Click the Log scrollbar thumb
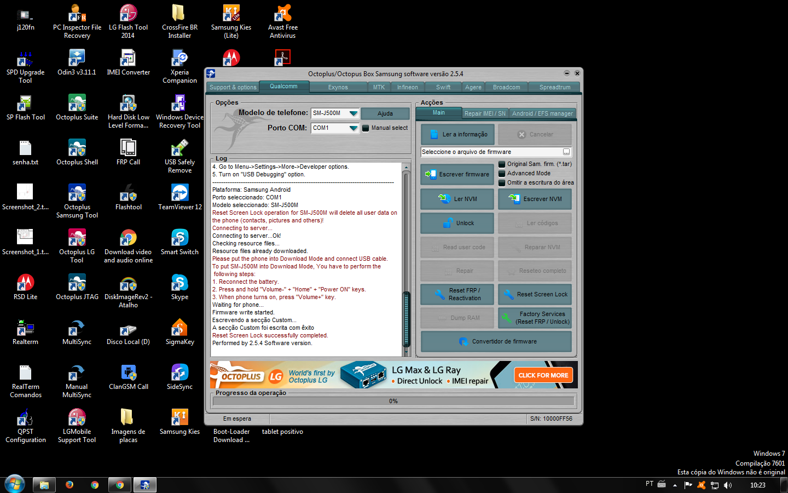The width and height of the screenshot is (788, 493). point(406,319)
